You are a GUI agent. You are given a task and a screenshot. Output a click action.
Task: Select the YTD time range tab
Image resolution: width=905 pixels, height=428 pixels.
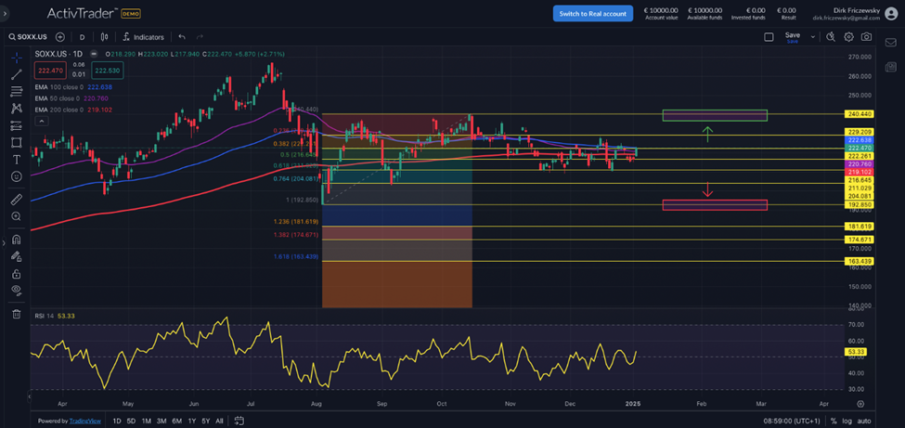pos(190,421)
